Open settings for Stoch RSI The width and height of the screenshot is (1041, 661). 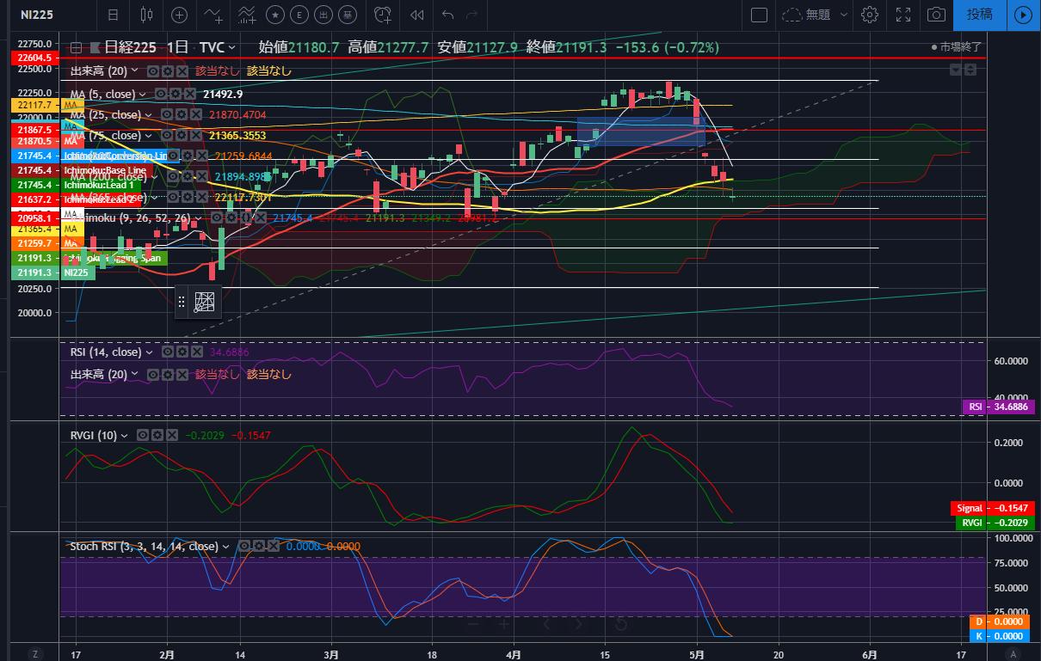click(x=259, y=545)
